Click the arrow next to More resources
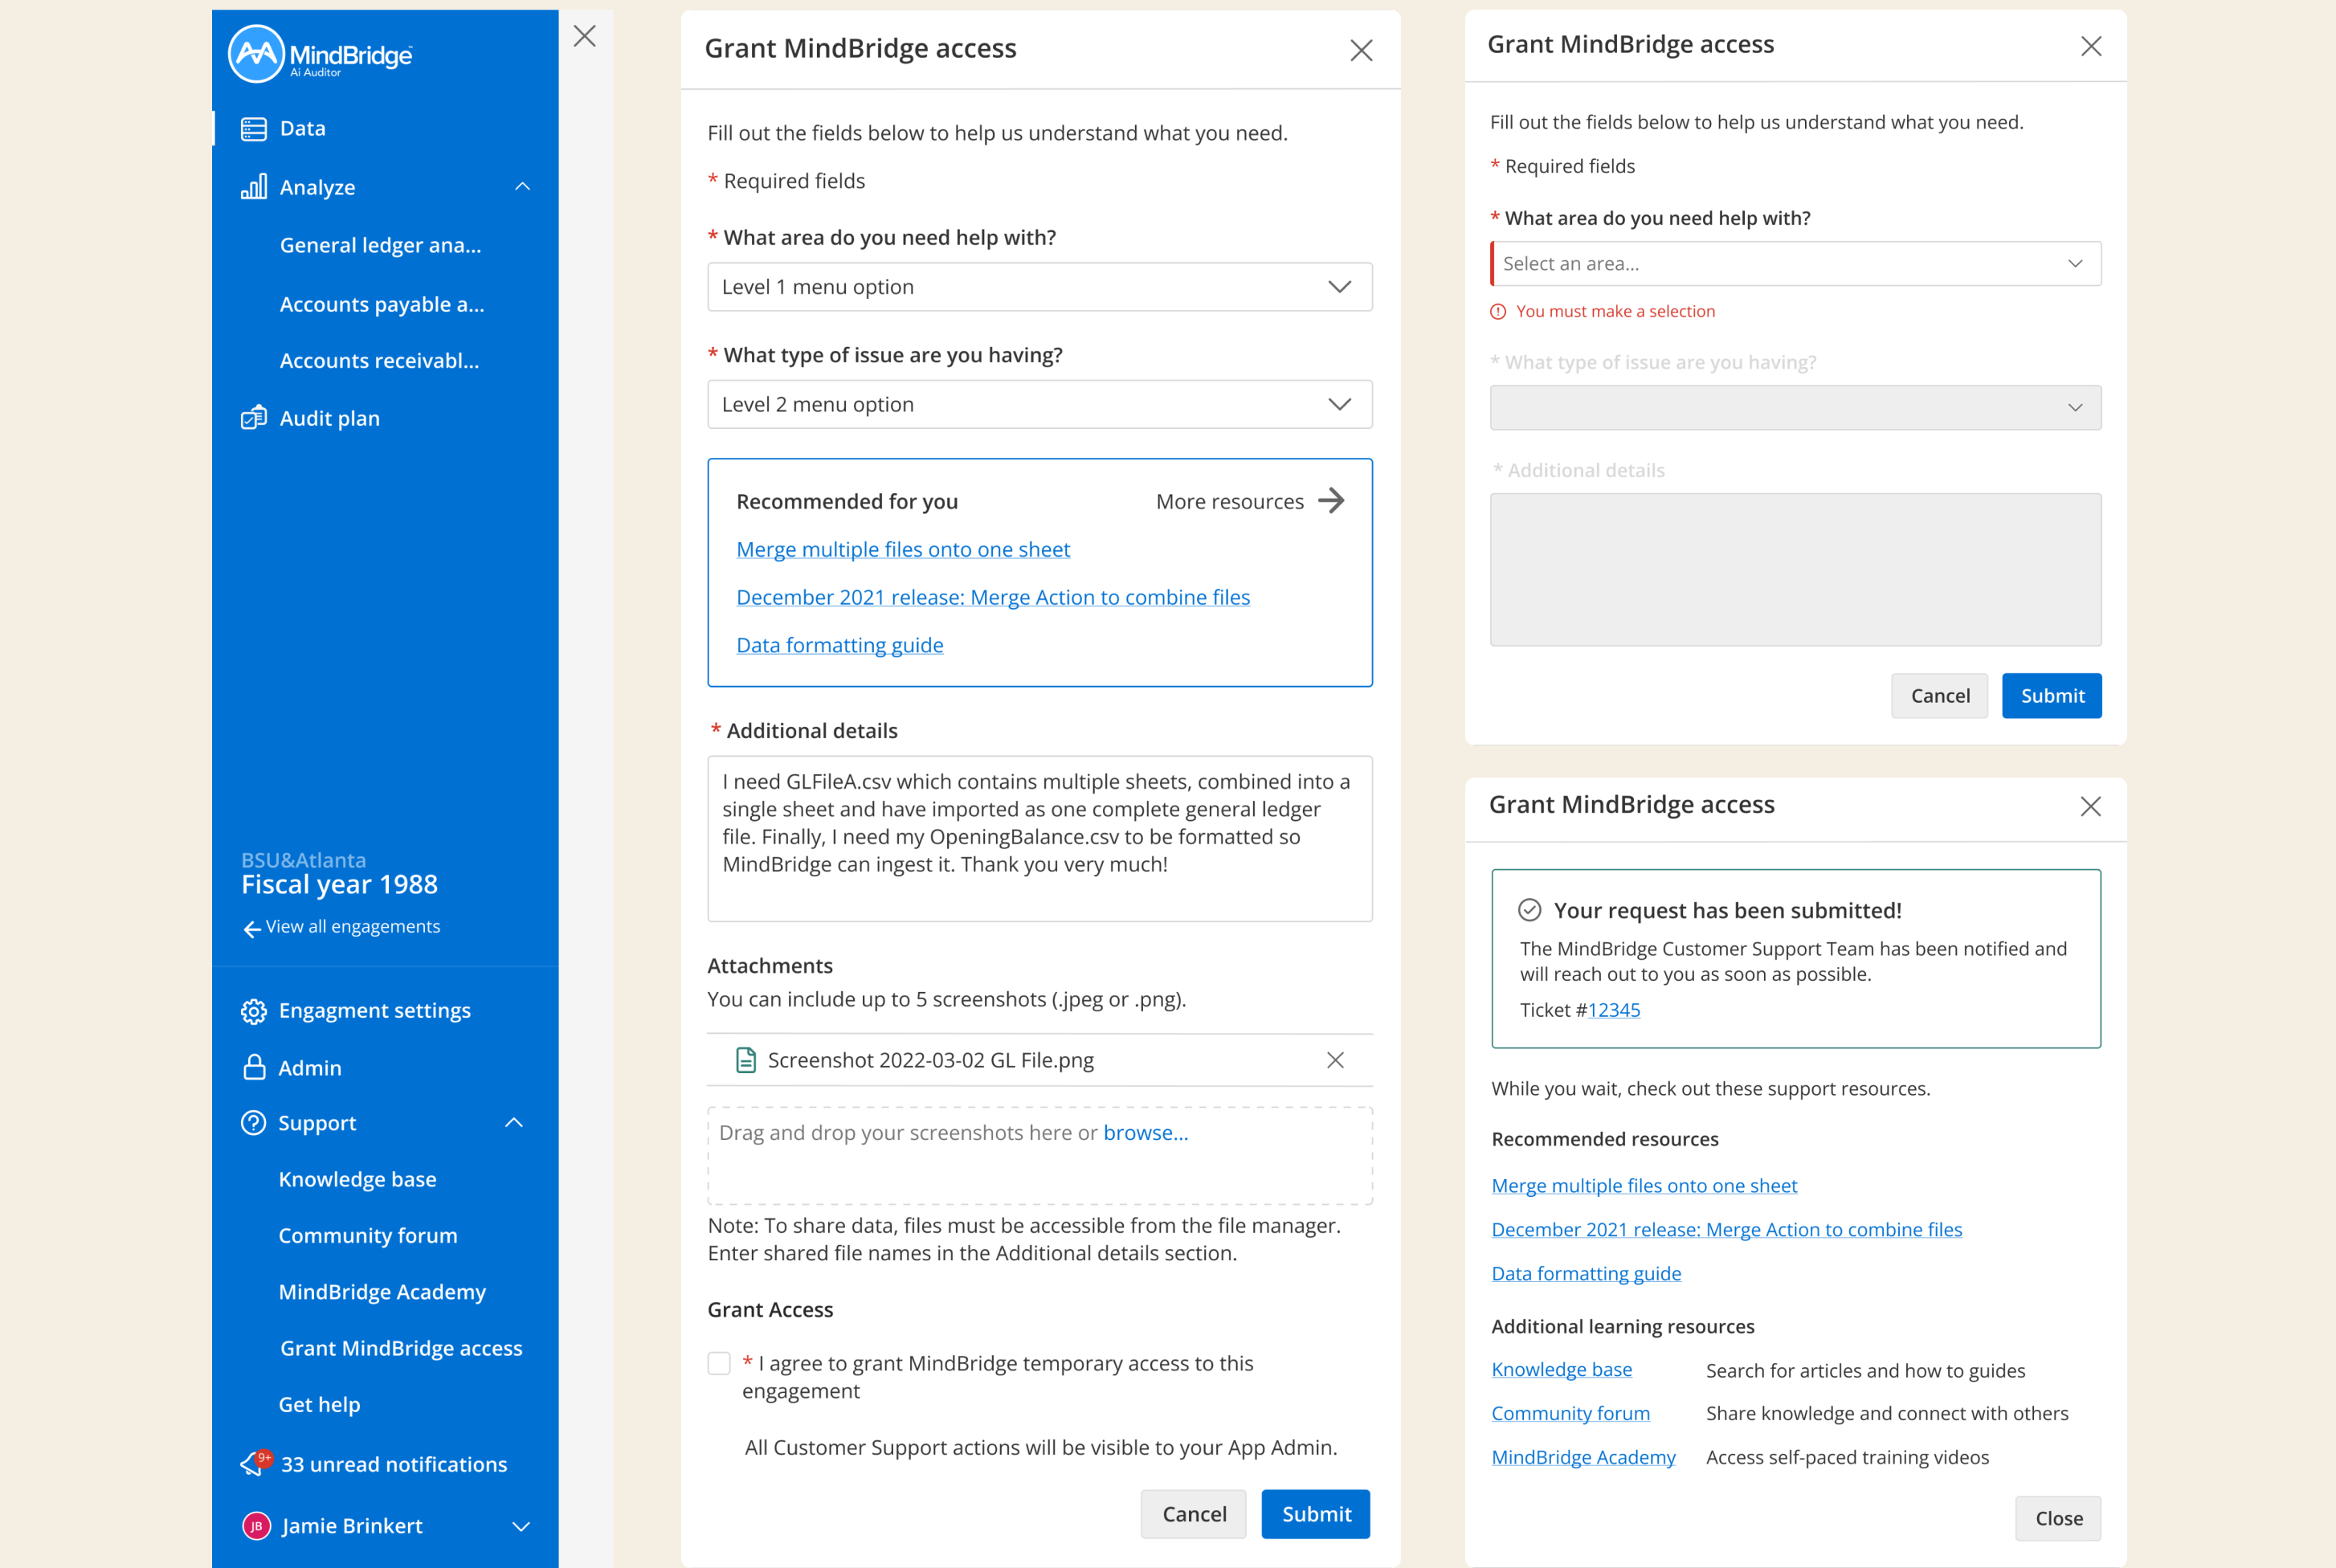This screenshot has height=1568, width=2336. [1331, 500]
